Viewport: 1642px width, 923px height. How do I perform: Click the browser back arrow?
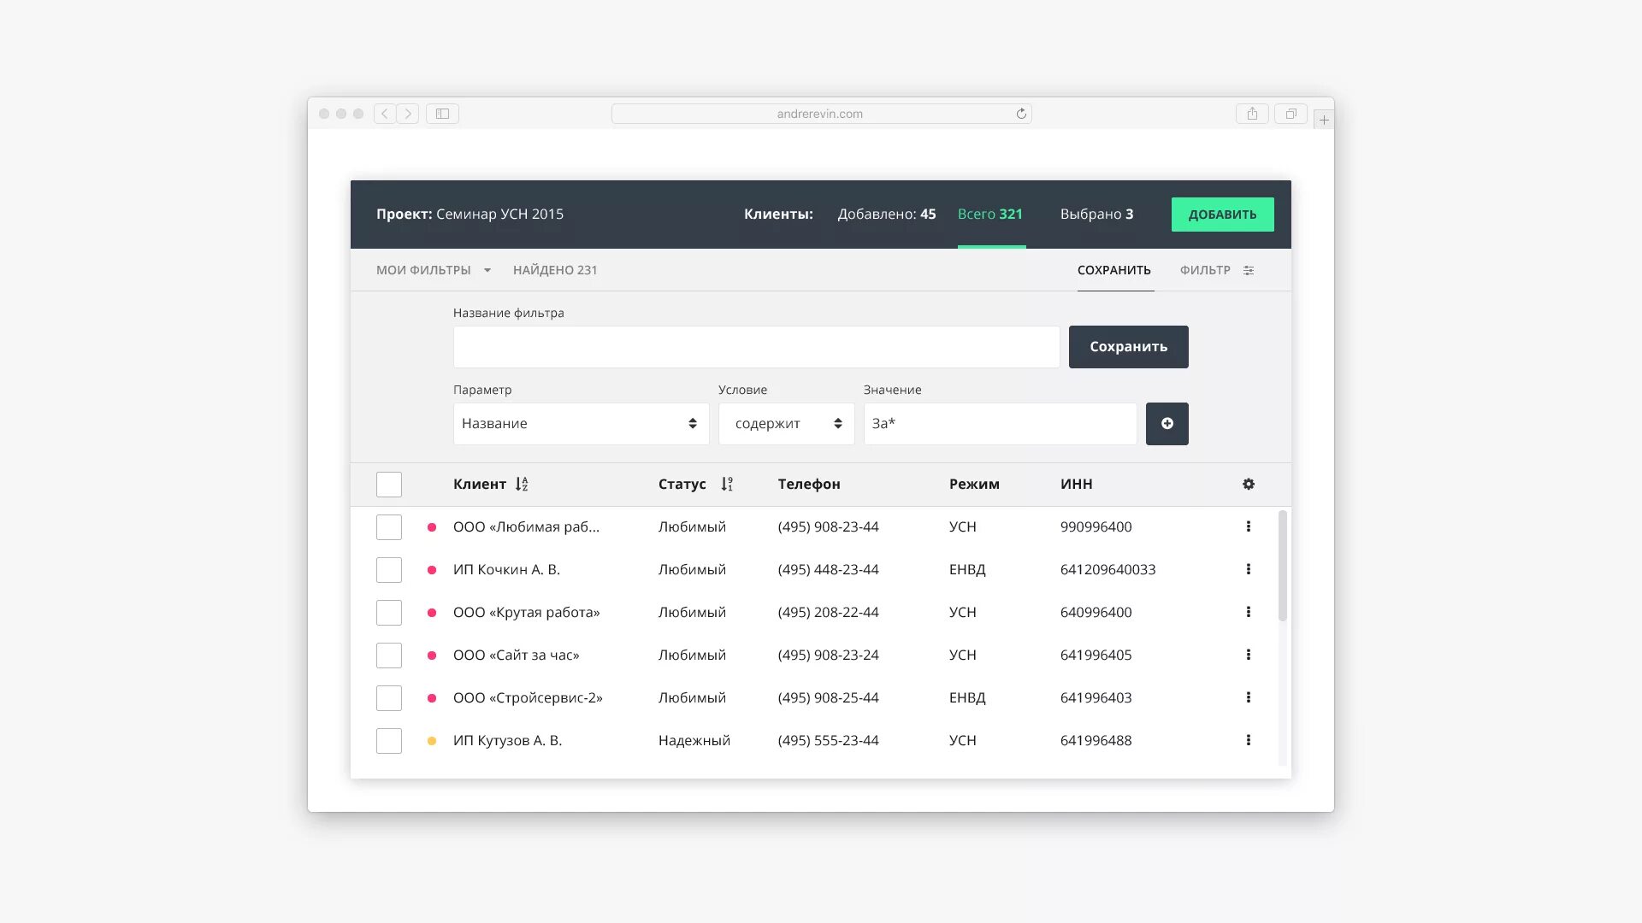(385, 114)
